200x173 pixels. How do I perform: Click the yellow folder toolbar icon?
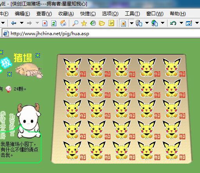coord(102,23)
